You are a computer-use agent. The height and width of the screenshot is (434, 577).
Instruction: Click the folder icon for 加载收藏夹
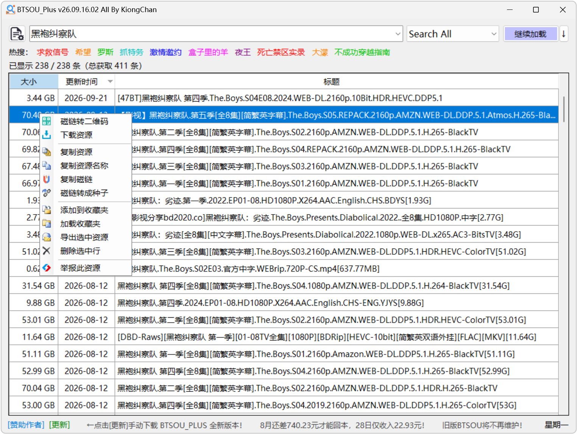(47, 224)
